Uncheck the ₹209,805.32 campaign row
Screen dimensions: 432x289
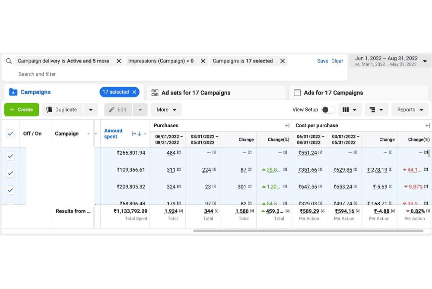tap(10, 190)
